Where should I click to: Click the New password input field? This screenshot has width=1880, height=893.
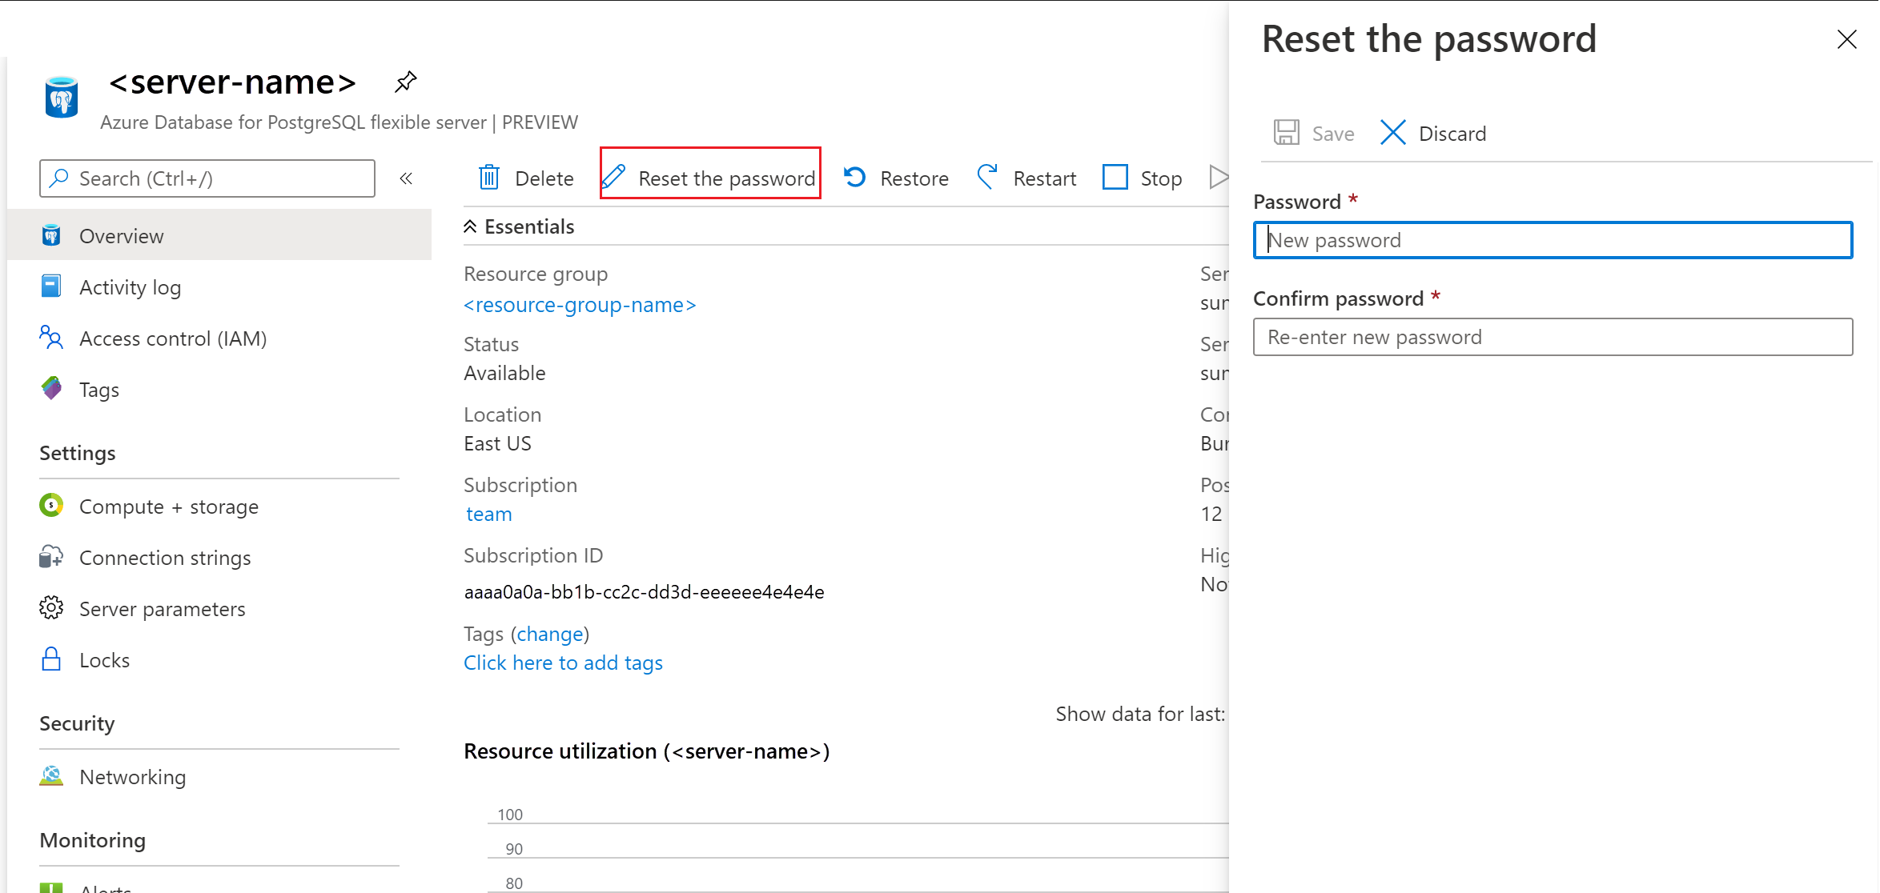click(x=1555, y=240)
